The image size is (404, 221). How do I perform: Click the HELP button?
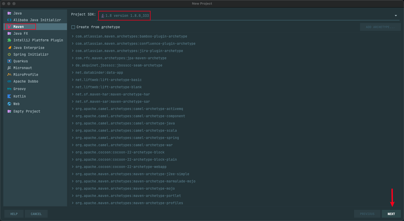coord(14,214)
